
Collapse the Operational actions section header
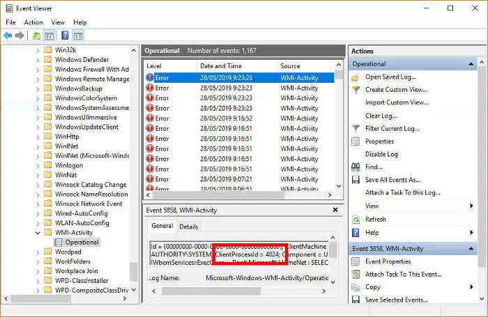tap(471, 64)
